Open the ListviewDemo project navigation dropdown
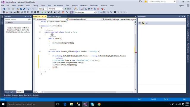The width and height of the screenshot is (190, 107). click(50, 19)
